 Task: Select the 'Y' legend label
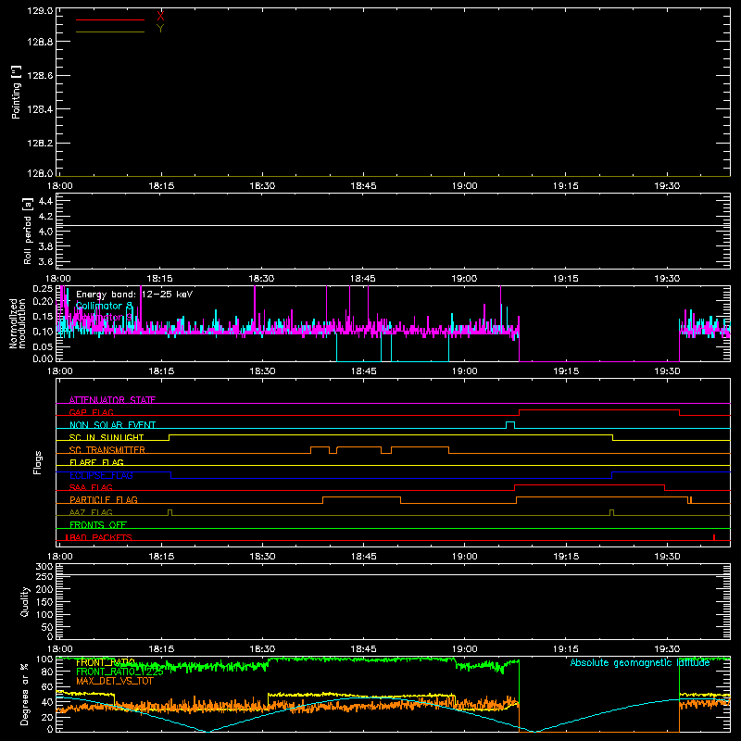point(160,29)
